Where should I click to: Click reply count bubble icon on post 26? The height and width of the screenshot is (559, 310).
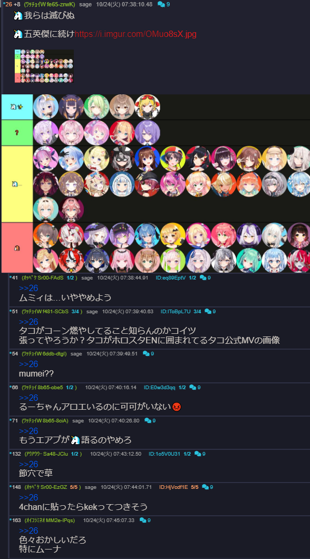tap(161, 4)
